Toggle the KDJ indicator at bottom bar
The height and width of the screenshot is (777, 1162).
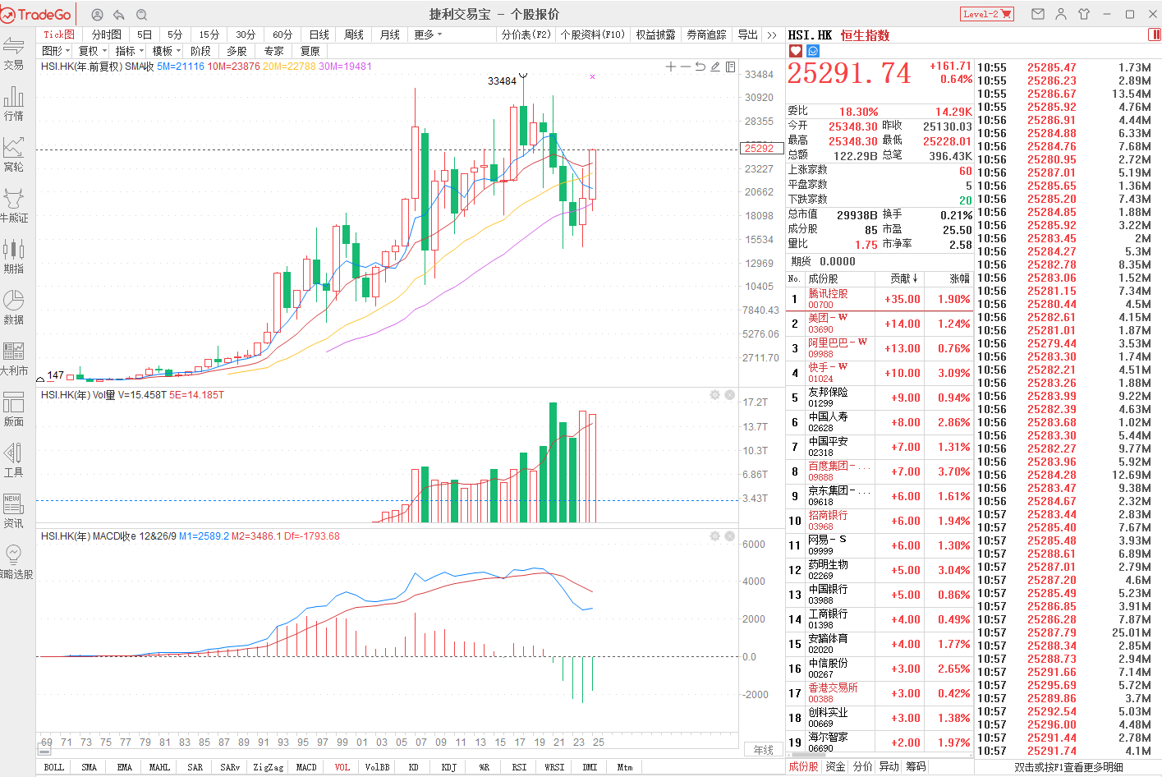[x=448, y=767]
